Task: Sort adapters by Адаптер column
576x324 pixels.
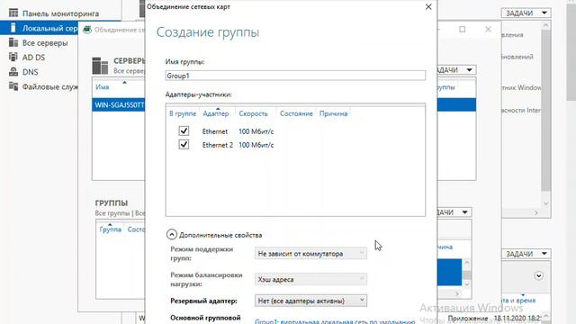Action: (216, 113)
